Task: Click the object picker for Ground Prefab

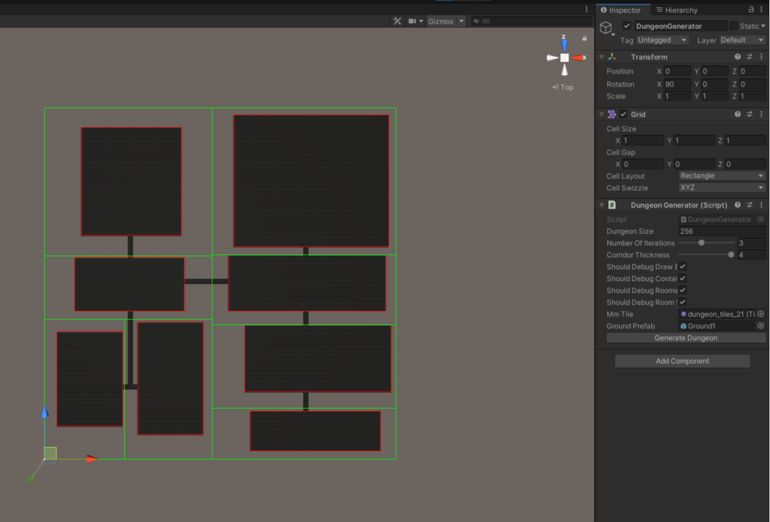Action: pos(761,326)
